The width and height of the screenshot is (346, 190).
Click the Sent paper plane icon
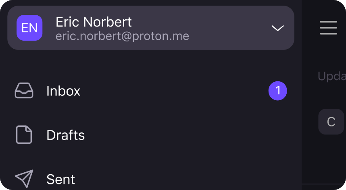(x=24, y=179)
